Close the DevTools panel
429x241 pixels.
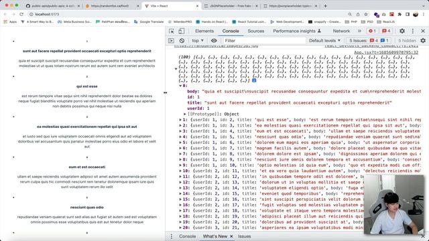pyautogui.click(x=423, y=31)
